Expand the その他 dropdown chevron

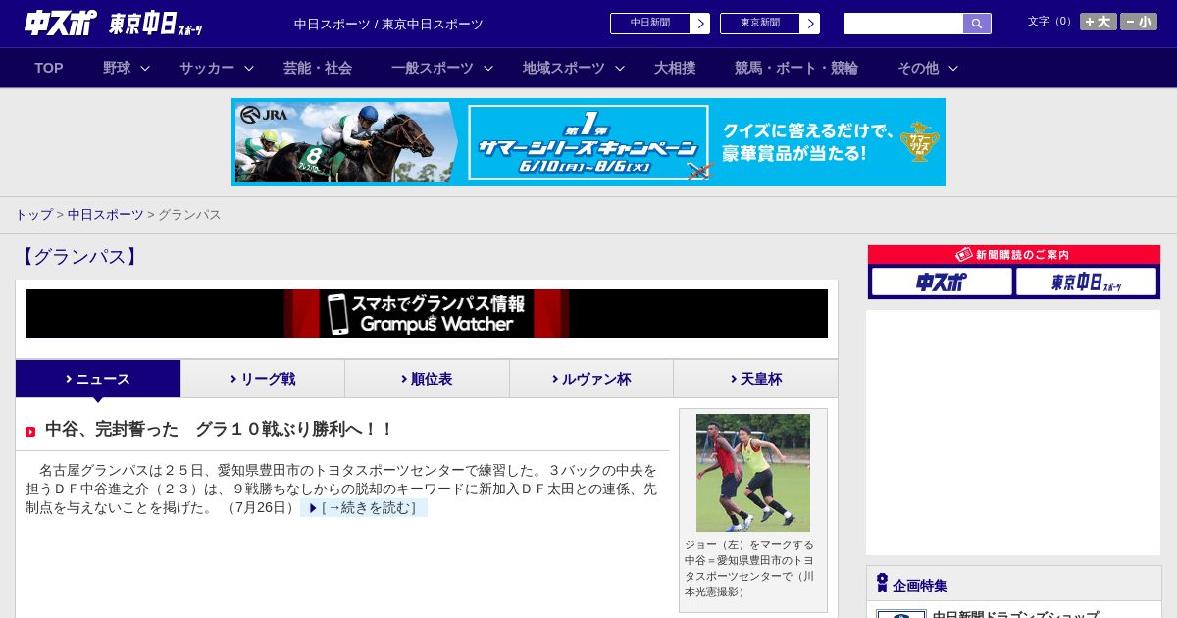tap(953, 68)
